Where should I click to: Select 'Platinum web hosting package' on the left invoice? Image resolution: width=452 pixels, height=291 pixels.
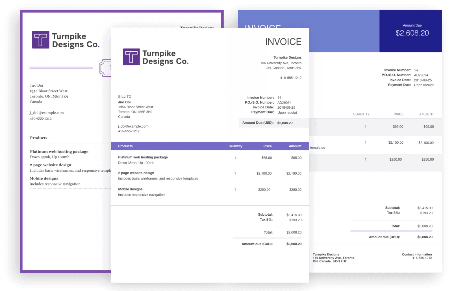[x=59, y=152]
